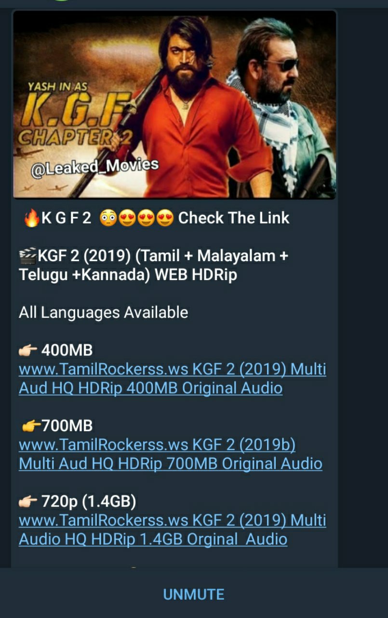The image size is (388, 618).
Task: Open the TamilRockerss 1.4GB Orginal Audio link
Action: tap(173, 530)
